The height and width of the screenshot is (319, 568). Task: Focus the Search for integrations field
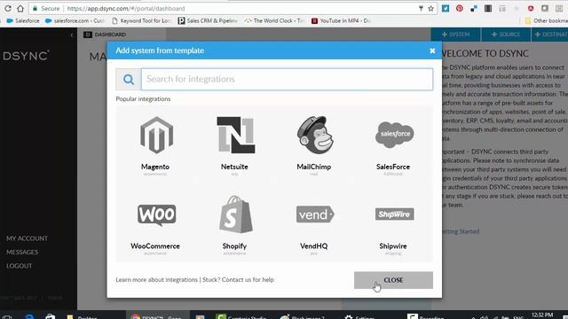[287, 79]
